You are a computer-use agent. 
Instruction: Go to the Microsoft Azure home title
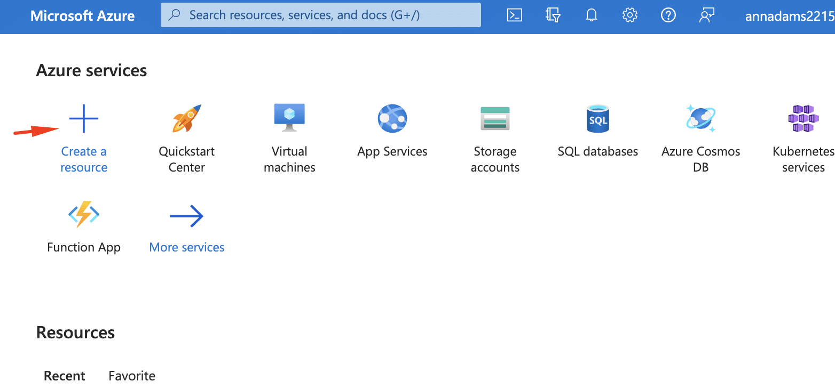(x=83, y=15)
